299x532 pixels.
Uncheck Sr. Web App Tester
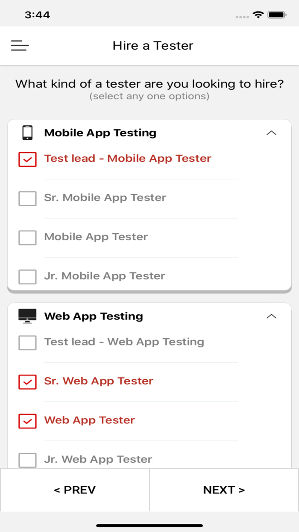pos(27,382)
